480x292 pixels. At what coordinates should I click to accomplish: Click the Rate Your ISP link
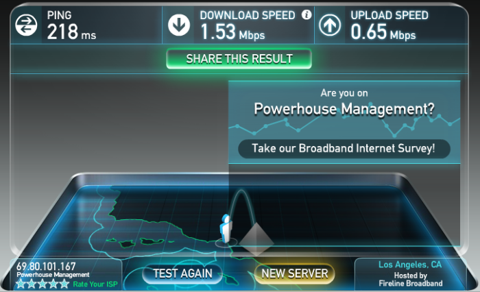coord(95,284)
